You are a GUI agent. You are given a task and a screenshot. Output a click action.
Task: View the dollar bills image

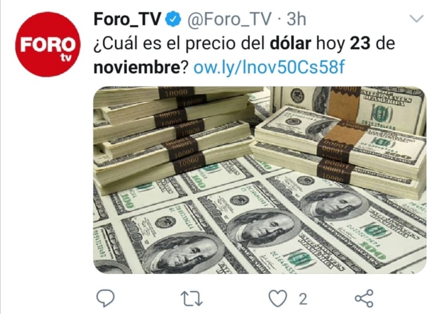click(x=260, y=180)
